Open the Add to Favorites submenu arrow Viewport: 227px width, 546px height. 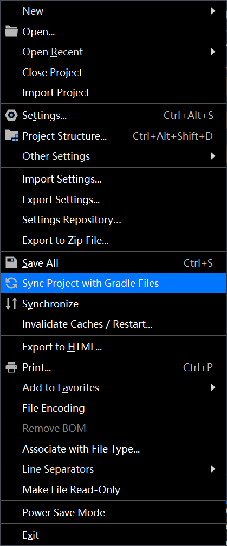pos(213,387)
